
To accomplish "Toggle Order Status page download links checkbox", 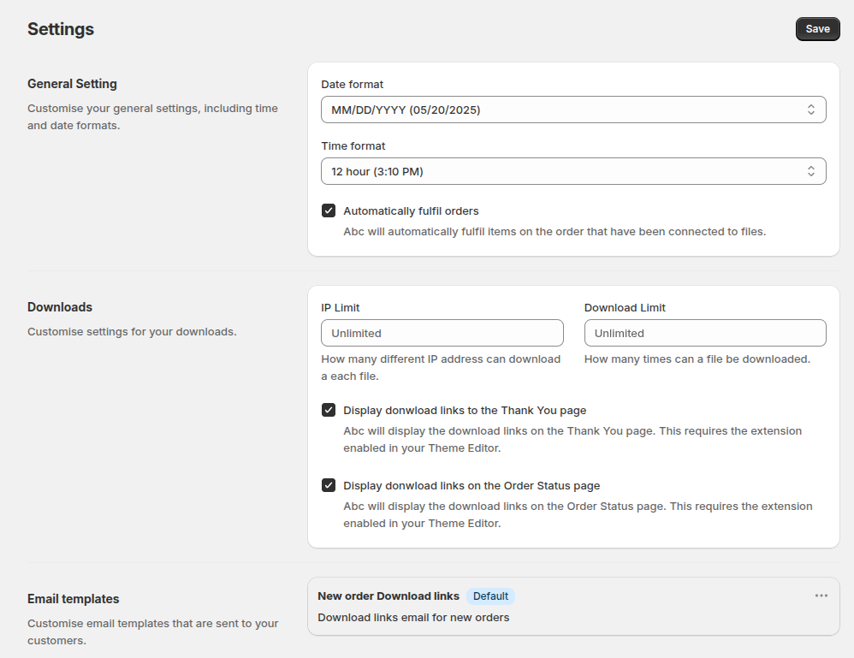I will [x=329, y=485].
